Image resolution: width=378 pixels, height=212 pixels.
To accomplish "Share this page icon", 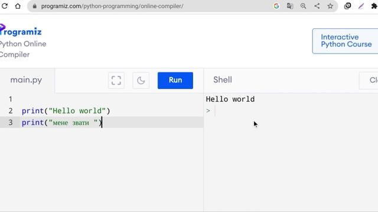I will [x=317, y=6].
